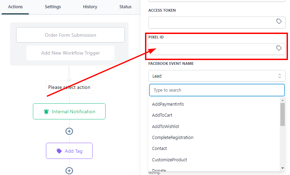Open the Facebook Event Name dropdown
Viewport: 290px width, 175px height.
coord(217,76)
